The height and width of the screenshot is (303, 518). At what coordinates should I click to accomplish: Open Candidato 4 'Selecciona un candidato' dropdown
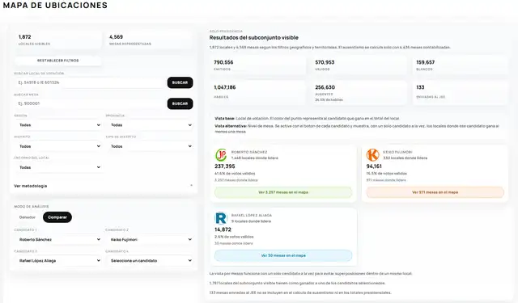pos(149,260)
